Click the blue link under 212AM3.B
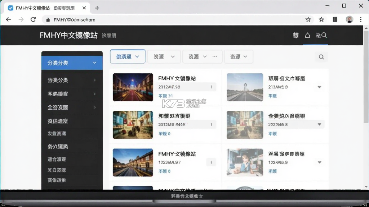 coord(272,96)
